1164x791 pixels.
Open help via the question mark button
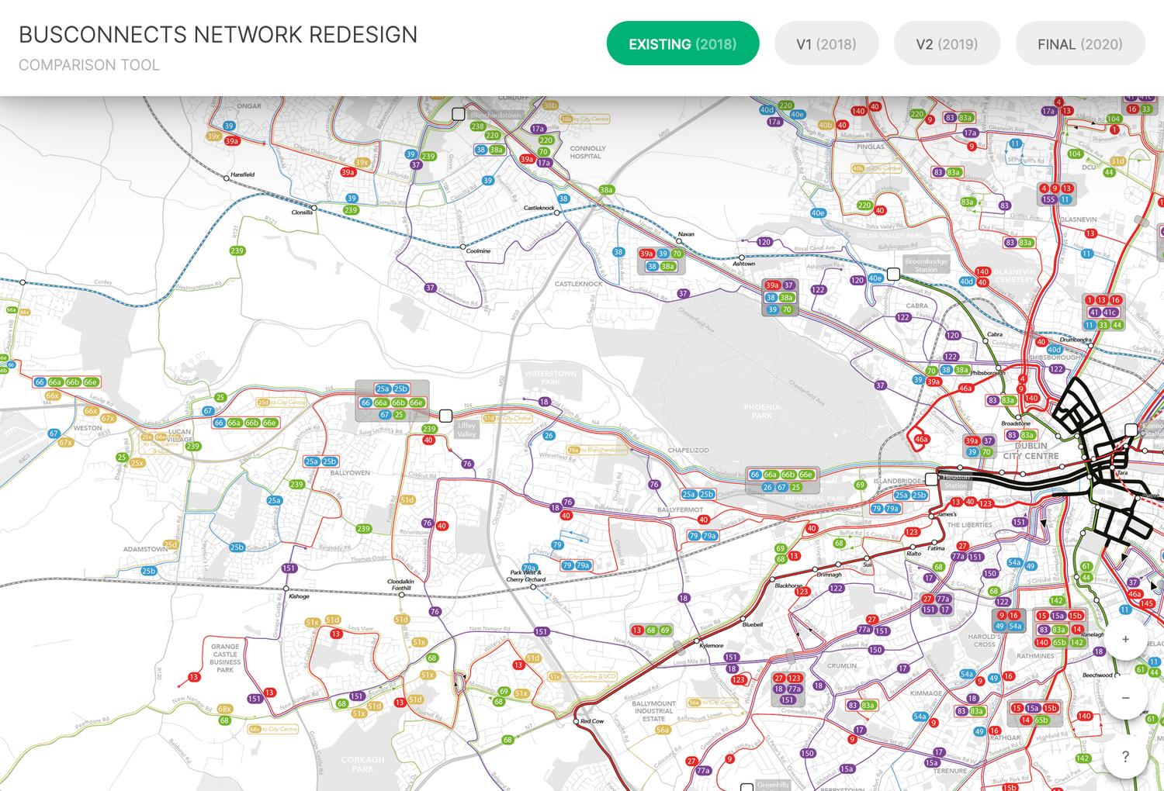point(1125,756)
